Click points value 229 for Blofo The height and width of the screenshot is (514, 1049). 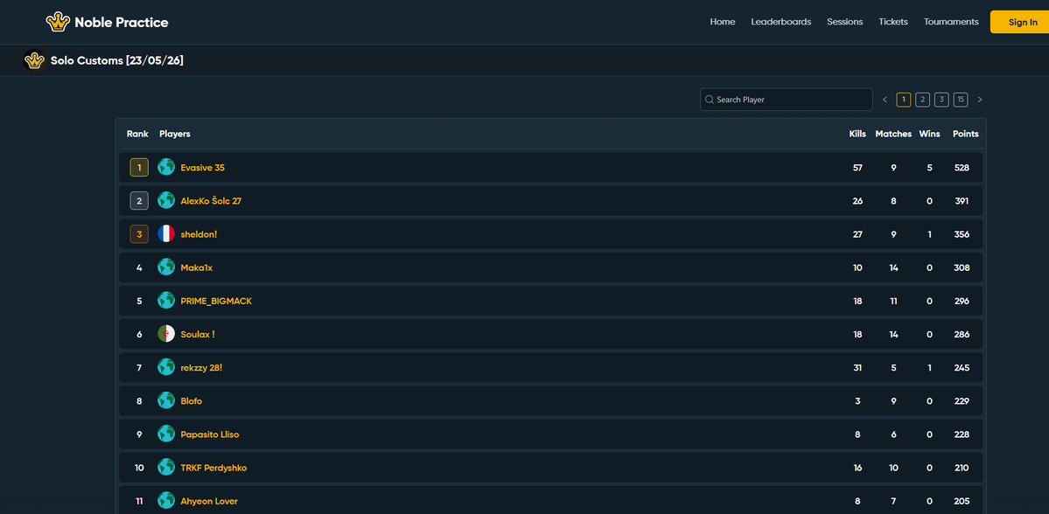pyautogui.click(x=962, y=402)
